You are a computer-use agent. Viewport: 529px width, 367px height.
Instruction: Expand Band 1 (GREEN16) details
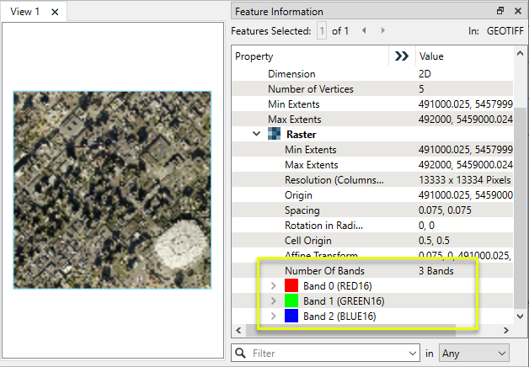[273, 301]
